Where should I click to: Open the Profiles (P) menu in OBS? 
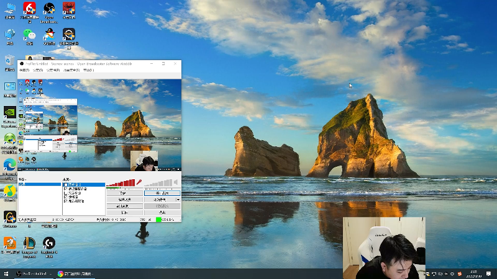53,70
